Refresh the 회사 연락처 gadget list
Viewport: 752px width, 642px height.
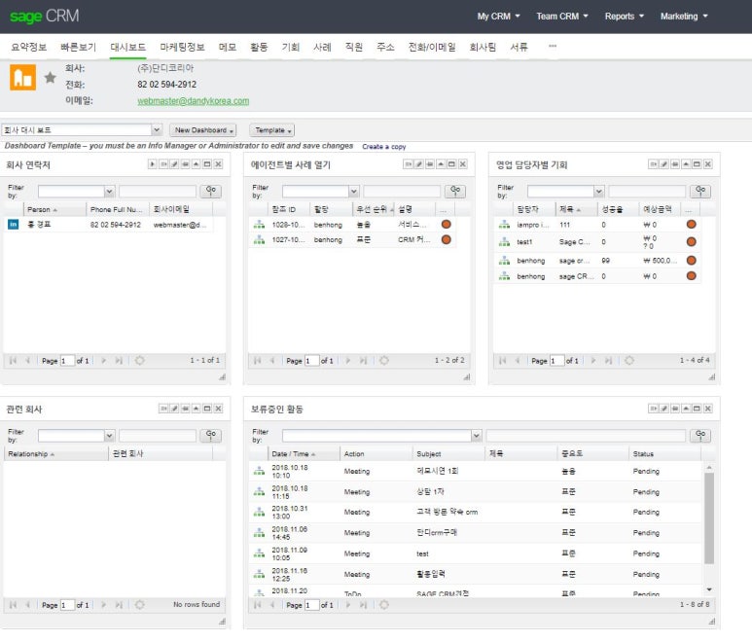pos(139,360)
